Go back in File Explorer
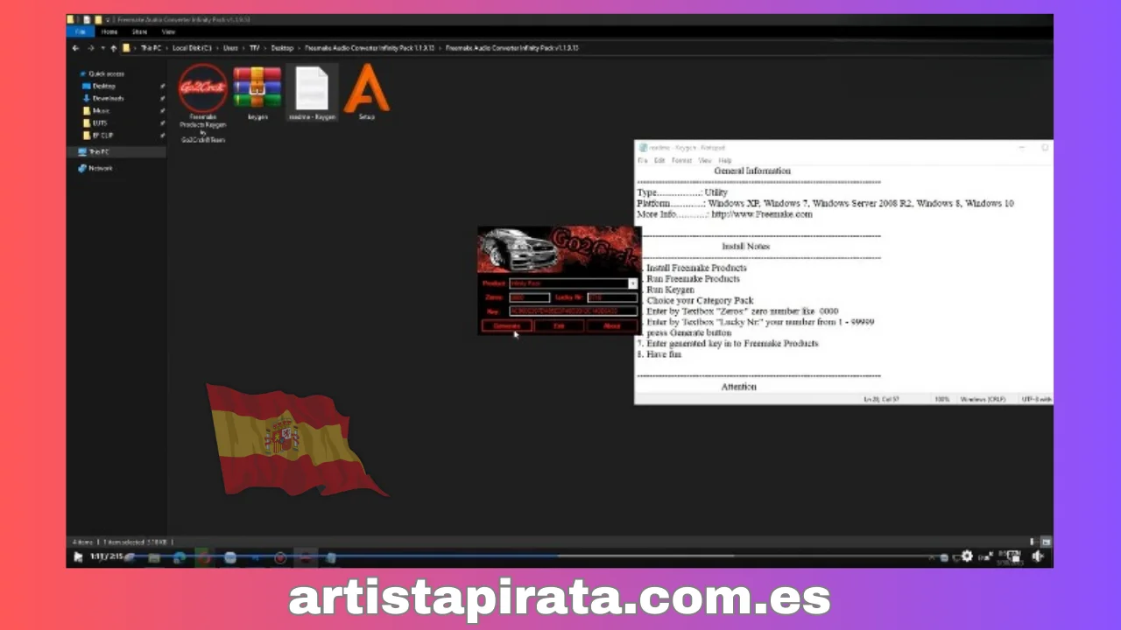 75,48
